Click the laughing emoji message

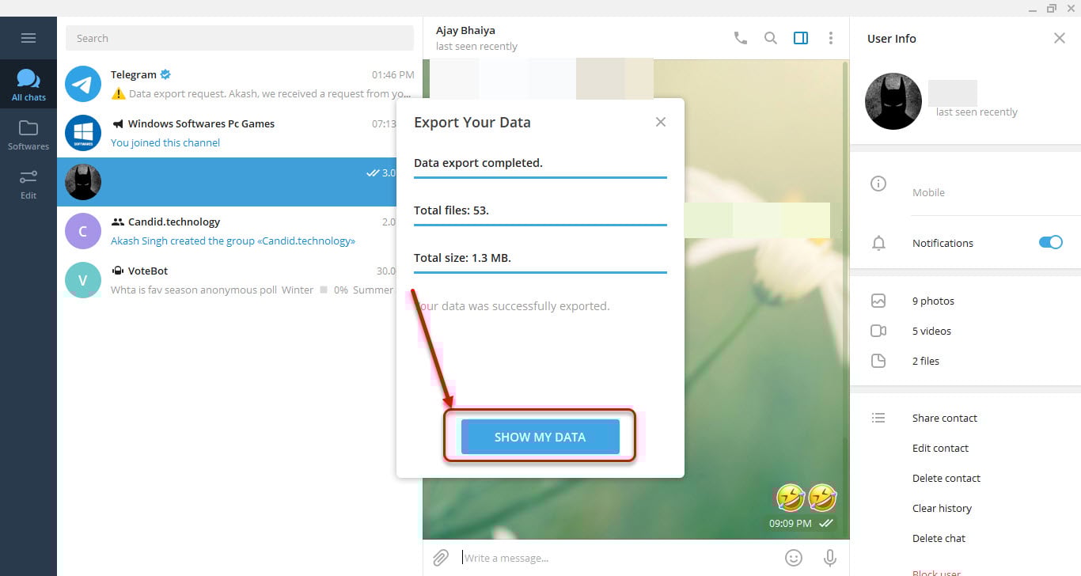806,498
